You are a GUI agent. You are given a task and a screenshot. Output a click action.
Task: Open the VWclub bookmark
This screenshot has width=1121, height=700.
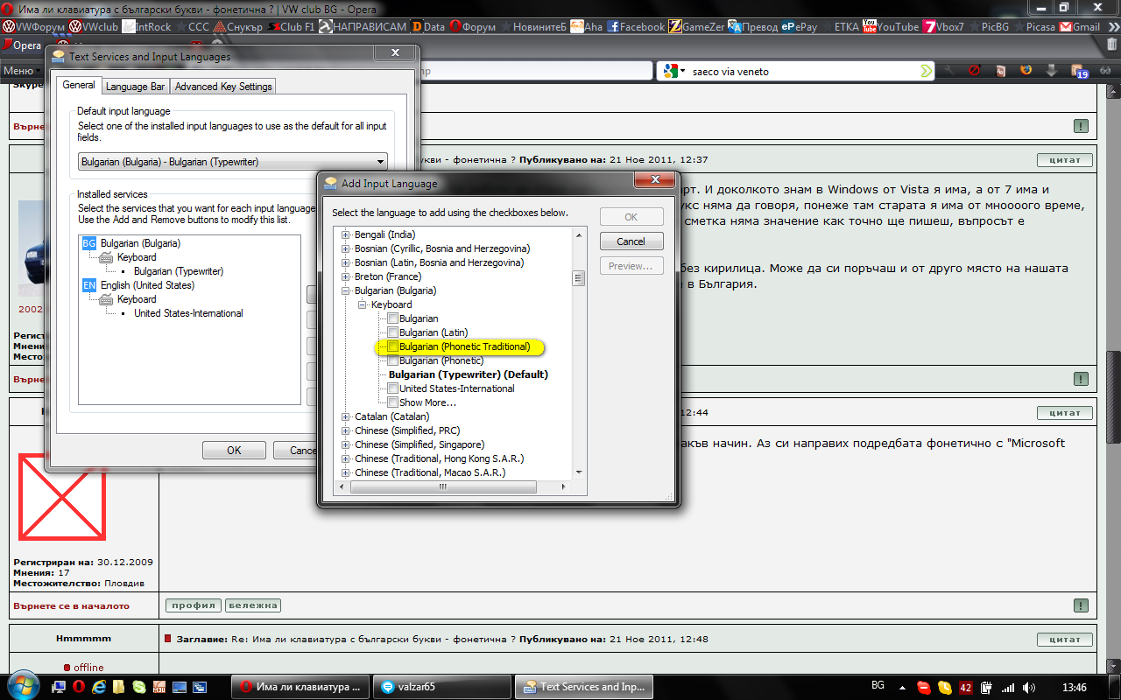[95, 26]
